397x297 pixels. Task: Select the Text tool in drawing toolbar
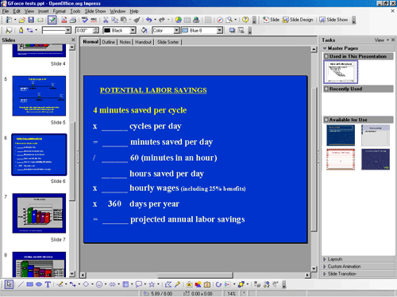click(48, 284)
